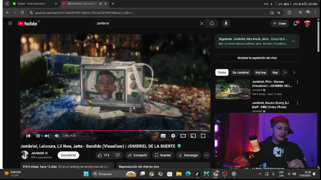Dislike the video
Image resolution: width=321 pixels, height=180 pixels.
click(x=117, y=155)
